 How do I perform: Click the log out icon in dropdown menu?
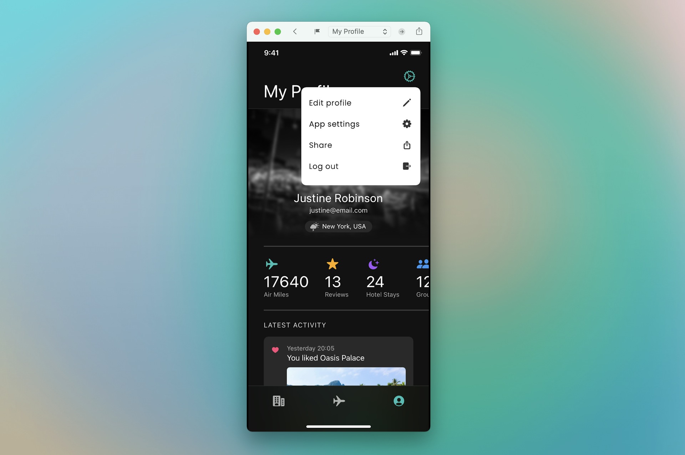pos(406,166)
